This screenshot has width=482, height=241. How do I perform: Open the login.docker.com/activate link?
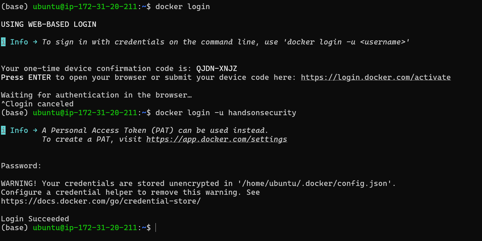coord(376,78)
